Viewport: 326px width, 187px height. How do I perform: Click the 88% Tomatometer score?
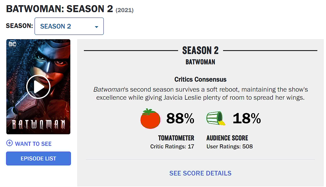point(180,118)
